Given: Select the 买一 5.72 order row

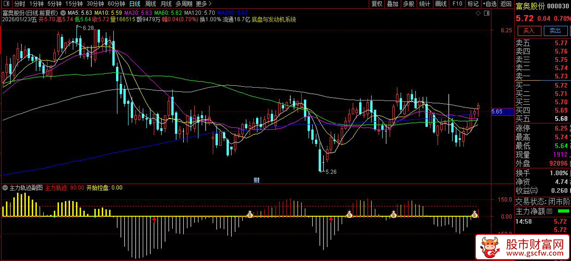Looking at the screenshot, I should (542, 86).
